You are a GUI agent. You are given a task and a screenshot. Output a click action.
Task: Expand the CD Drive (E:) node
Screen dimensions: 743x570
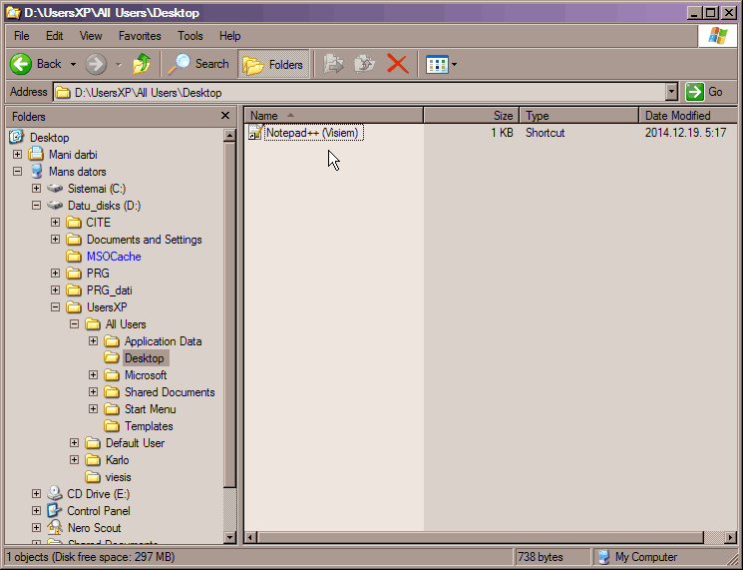click(x=37, y=494)
